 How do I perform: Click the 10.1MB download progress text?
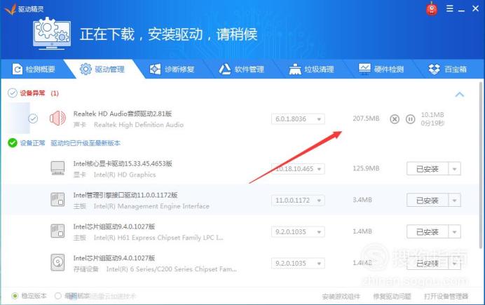(x=432, y=115)
